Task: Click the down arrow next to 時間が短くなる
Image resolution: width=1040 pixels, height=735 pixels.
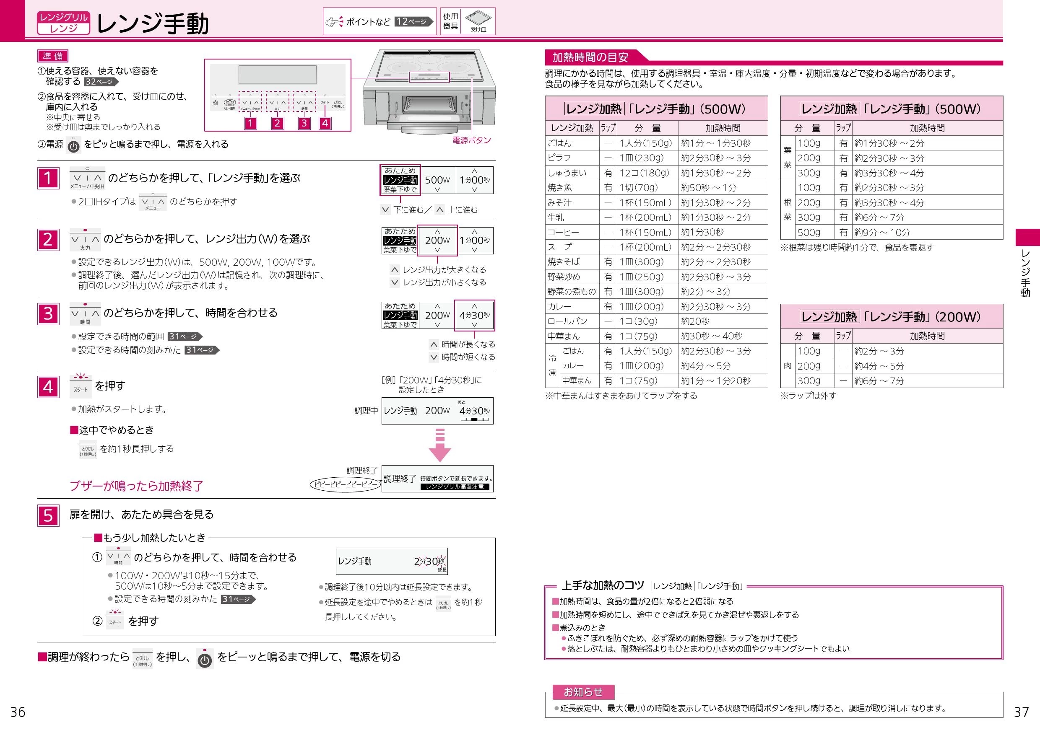Action: tap(434, 357)
